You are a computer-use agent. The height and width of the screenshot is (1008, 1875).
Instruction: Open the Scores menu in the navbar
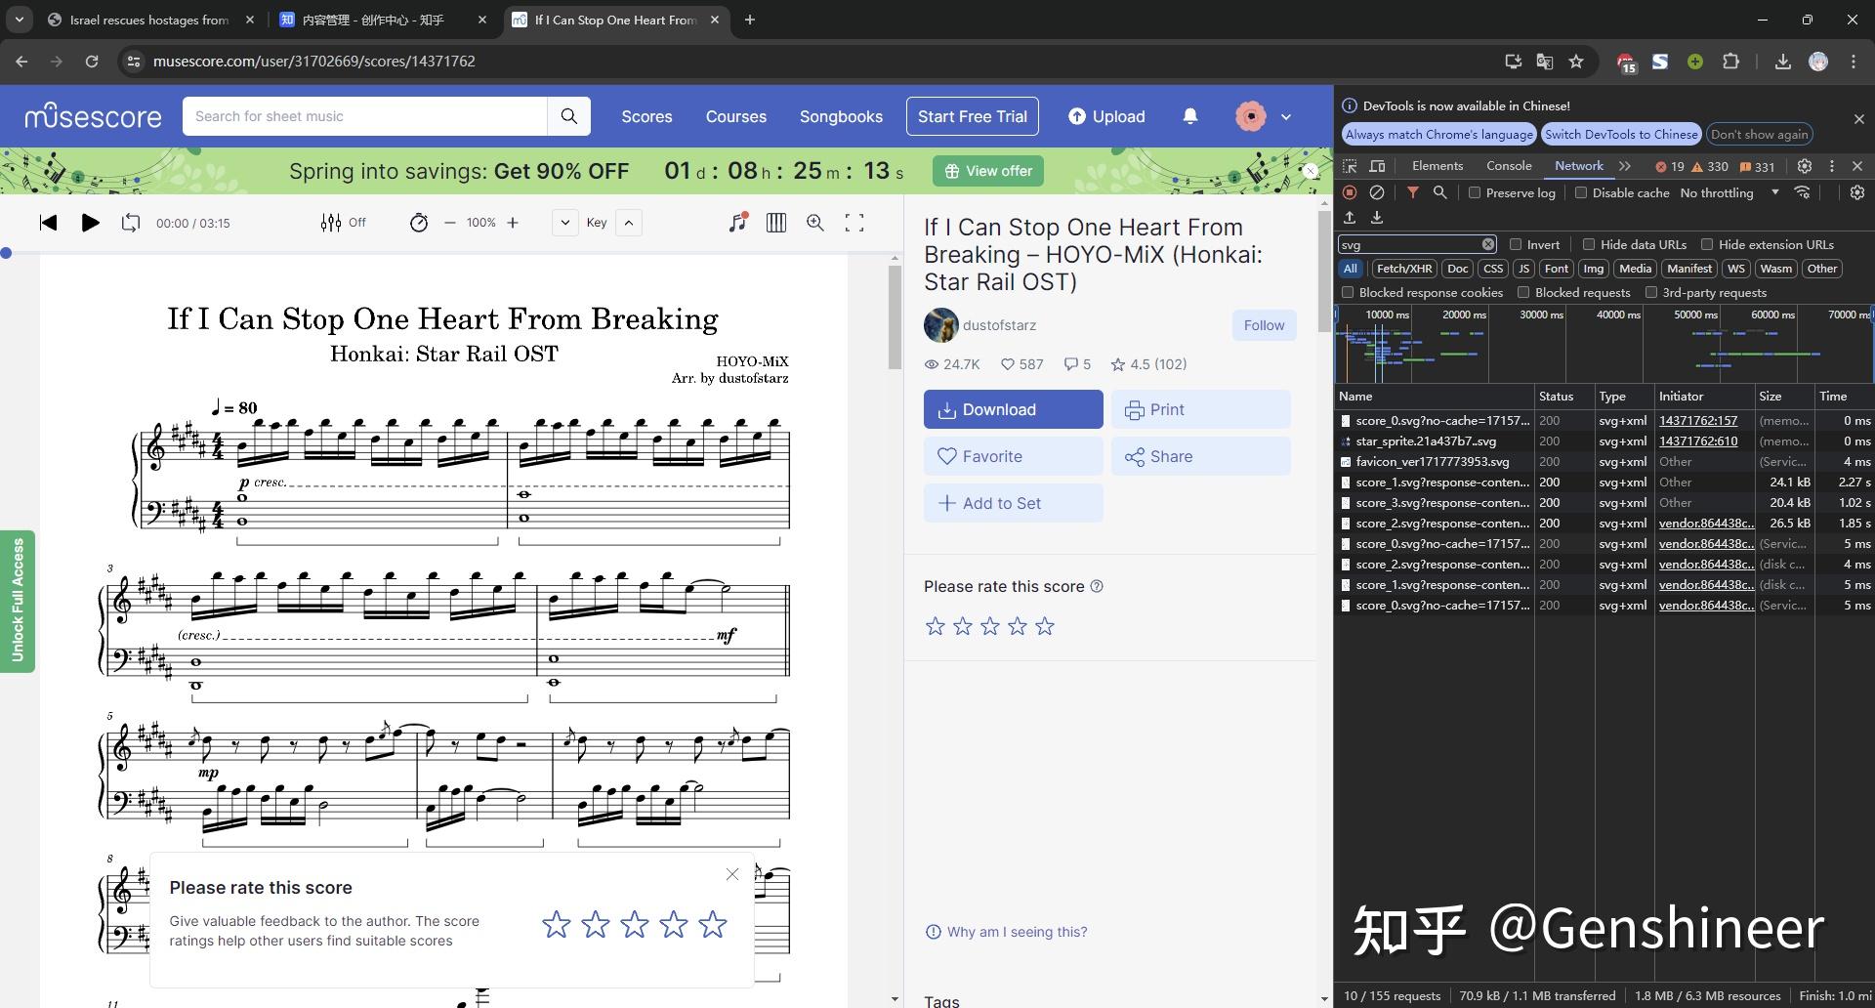click(646, 115)
